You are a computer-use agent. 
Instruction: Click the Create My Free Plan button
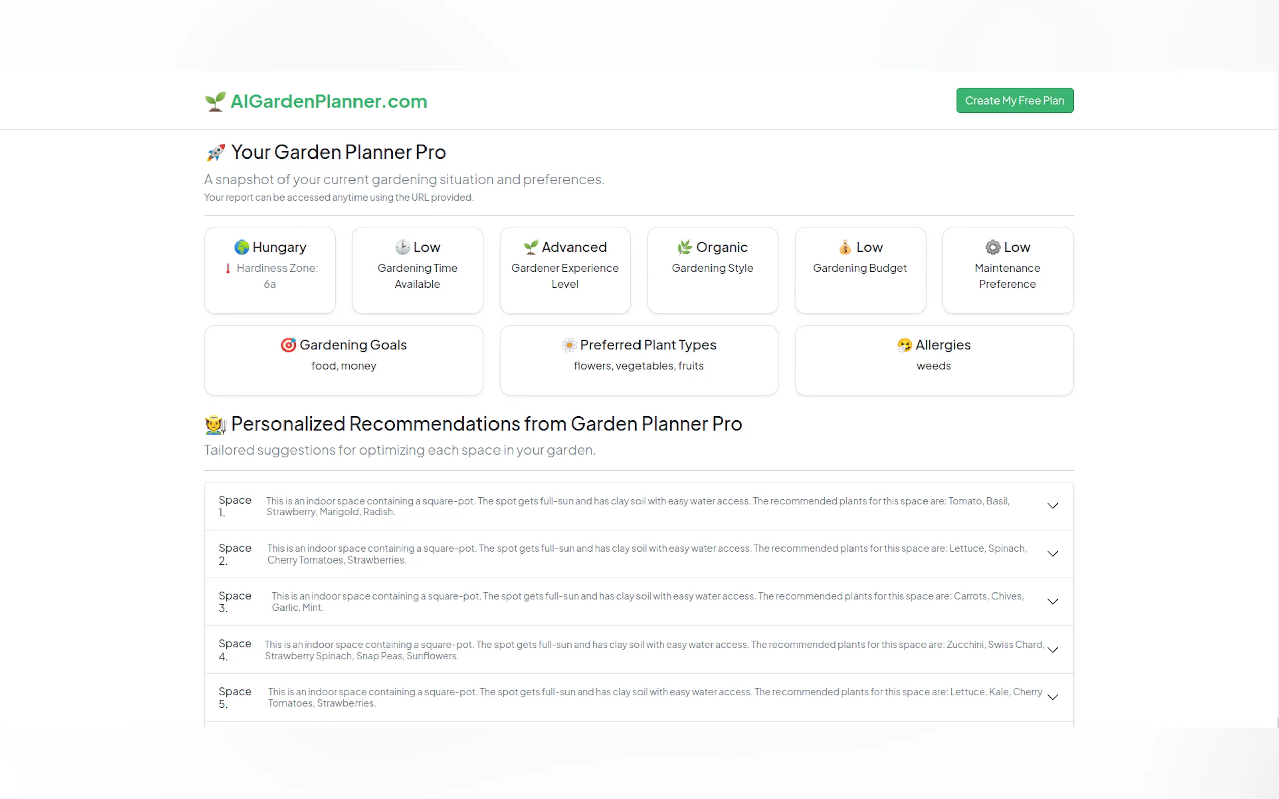1014,100
